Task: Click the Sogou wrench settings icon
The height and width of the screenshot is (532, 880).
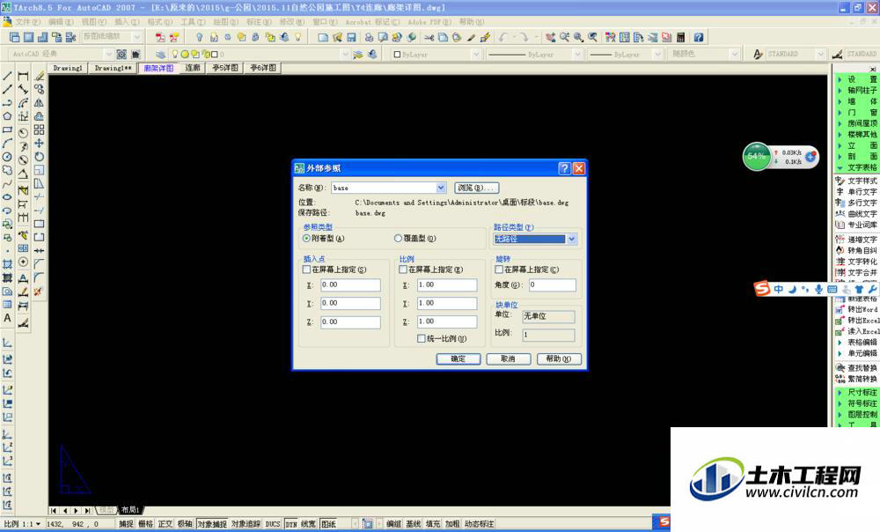Action: pos(872,289)
